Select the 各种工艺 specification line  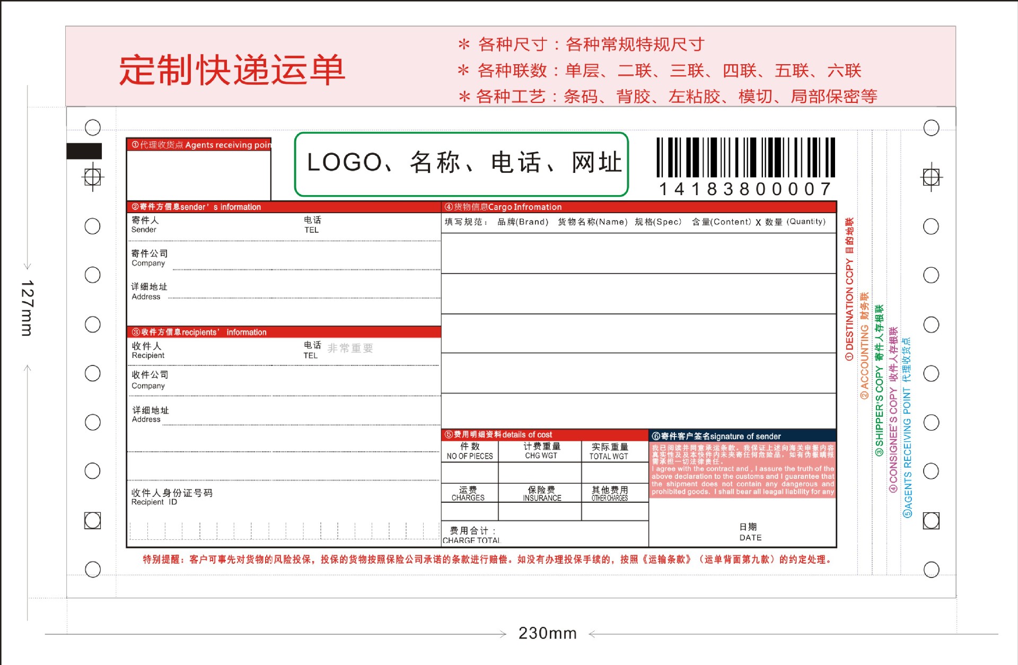click(668, 97)
